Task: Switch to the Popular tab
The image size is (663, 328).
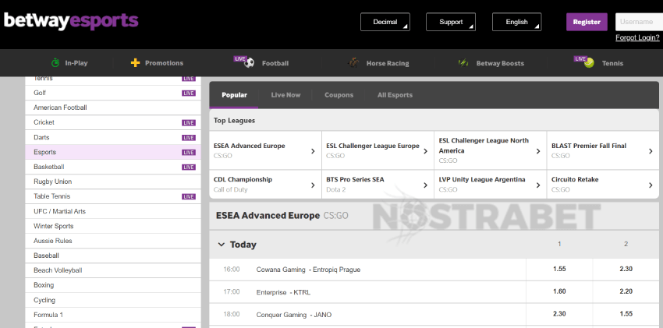Action: [234, 95]
